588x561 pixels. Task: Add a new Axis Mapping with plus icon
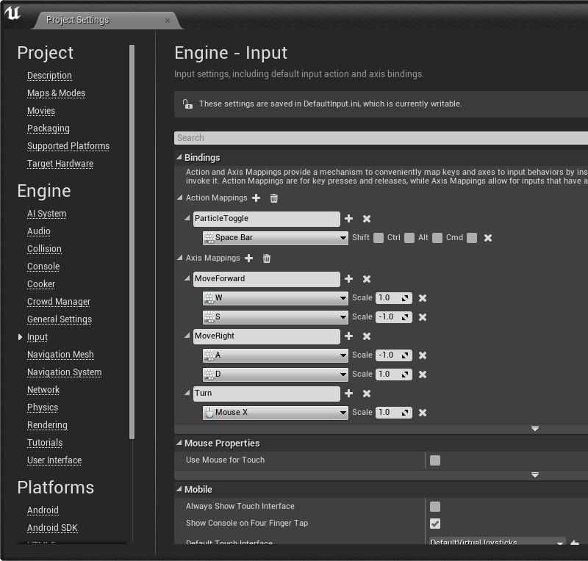(x=248, y=258)
